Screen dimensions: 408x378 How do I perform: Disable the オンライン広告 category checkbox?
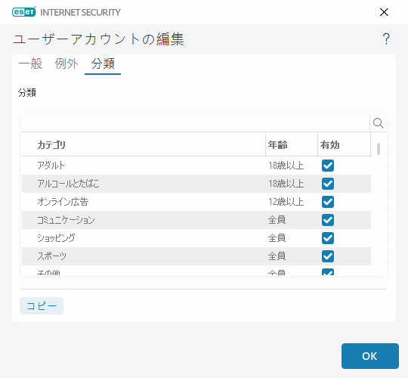328,202
